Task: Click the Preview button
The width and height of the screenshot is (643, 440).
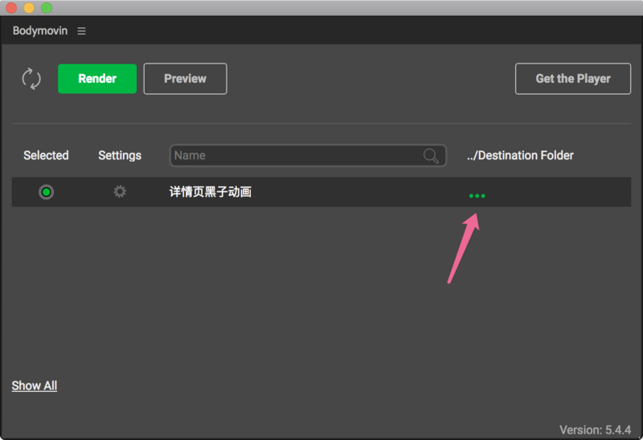Action: pyautogui.click(x=185, y=79)
